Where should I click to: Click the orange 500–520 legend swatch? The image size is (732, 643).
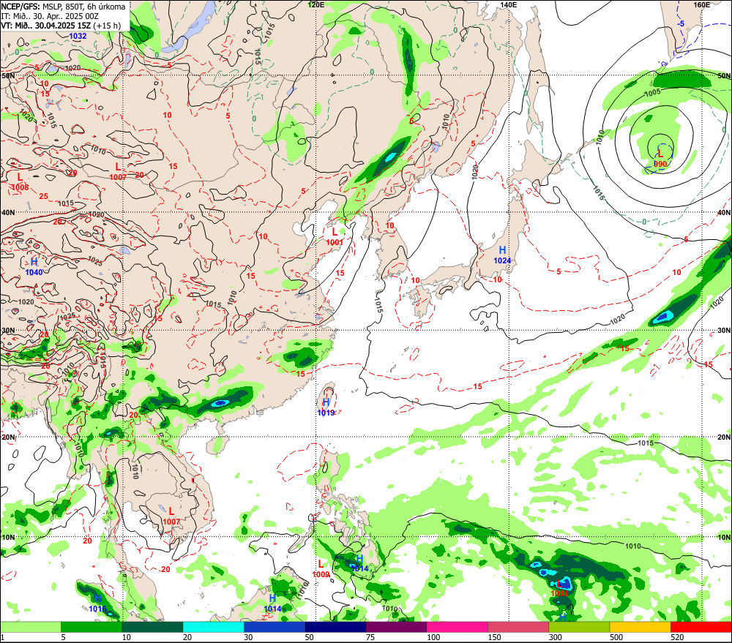[x=640, y=627]
